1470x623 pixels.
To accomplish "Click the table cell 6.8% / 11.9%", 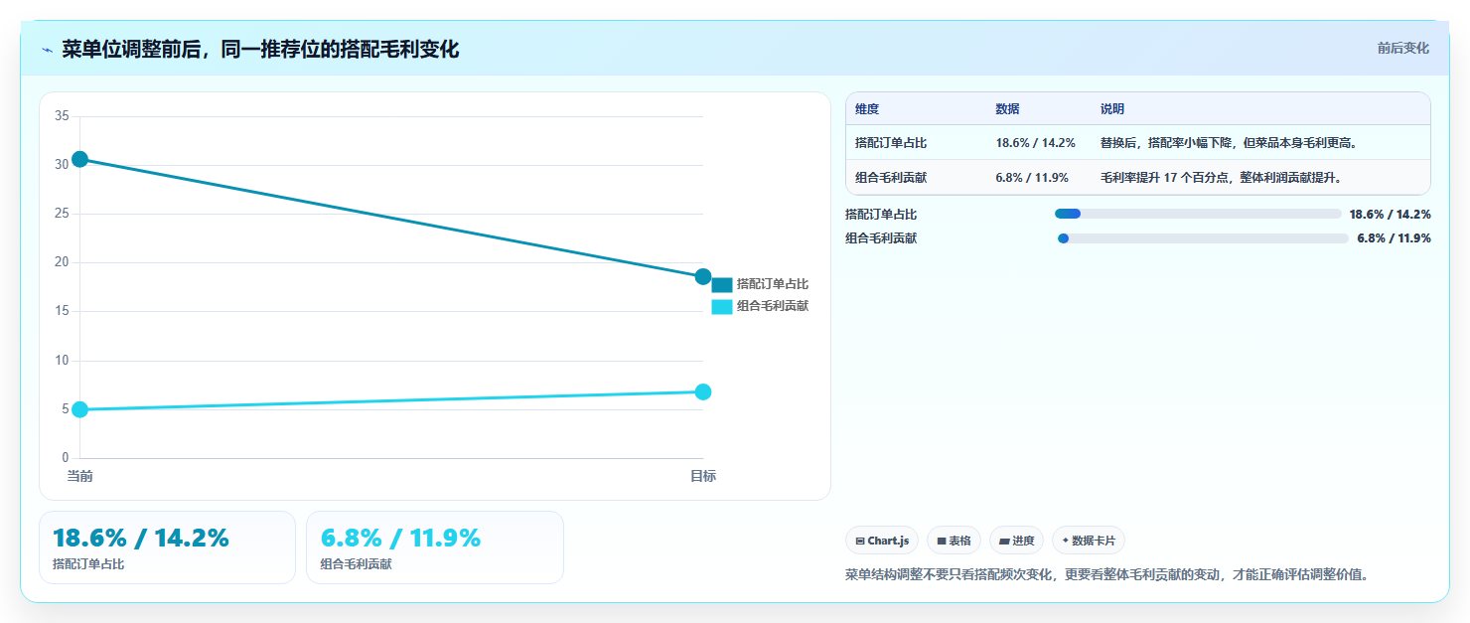I will coord(1032,178).
